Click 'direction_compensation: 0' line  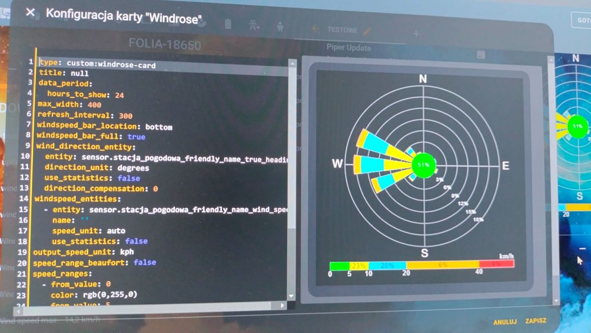tap(100, 188)
